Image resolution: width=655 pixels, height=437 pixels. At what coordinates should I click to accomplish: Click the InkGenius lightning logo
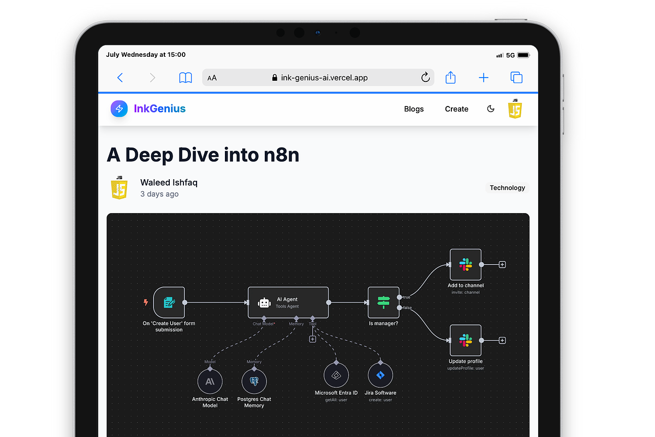(x=119, y=109)
